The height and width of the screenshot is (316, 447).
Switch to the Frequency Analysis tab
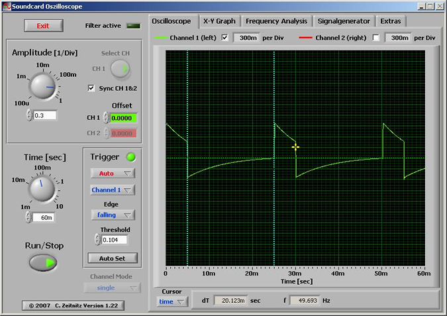[276, 21]
